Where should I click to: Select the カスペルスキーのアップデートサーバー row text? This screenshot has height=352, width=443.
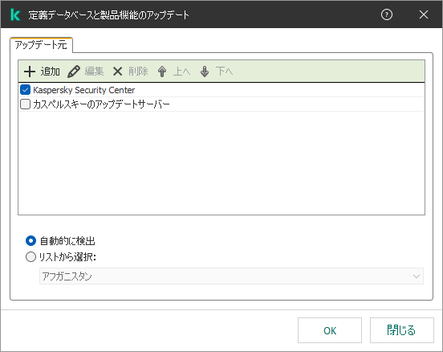click(101, 104)
